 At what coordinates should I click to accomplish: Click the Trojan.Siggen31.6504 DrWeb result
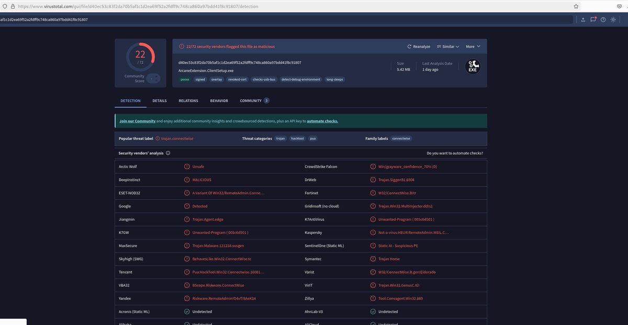[396, 180]
